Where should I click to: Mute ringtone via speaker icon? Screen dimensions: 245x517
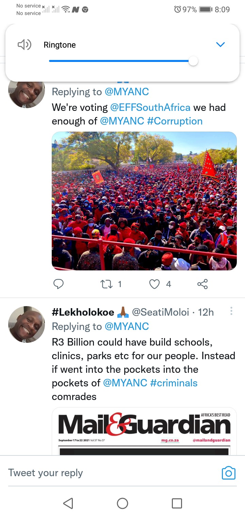[24, 45]
